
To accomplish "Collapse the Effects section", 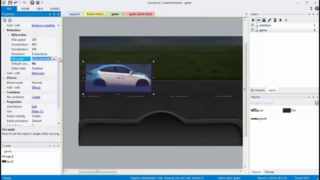I will coord(3,78).
